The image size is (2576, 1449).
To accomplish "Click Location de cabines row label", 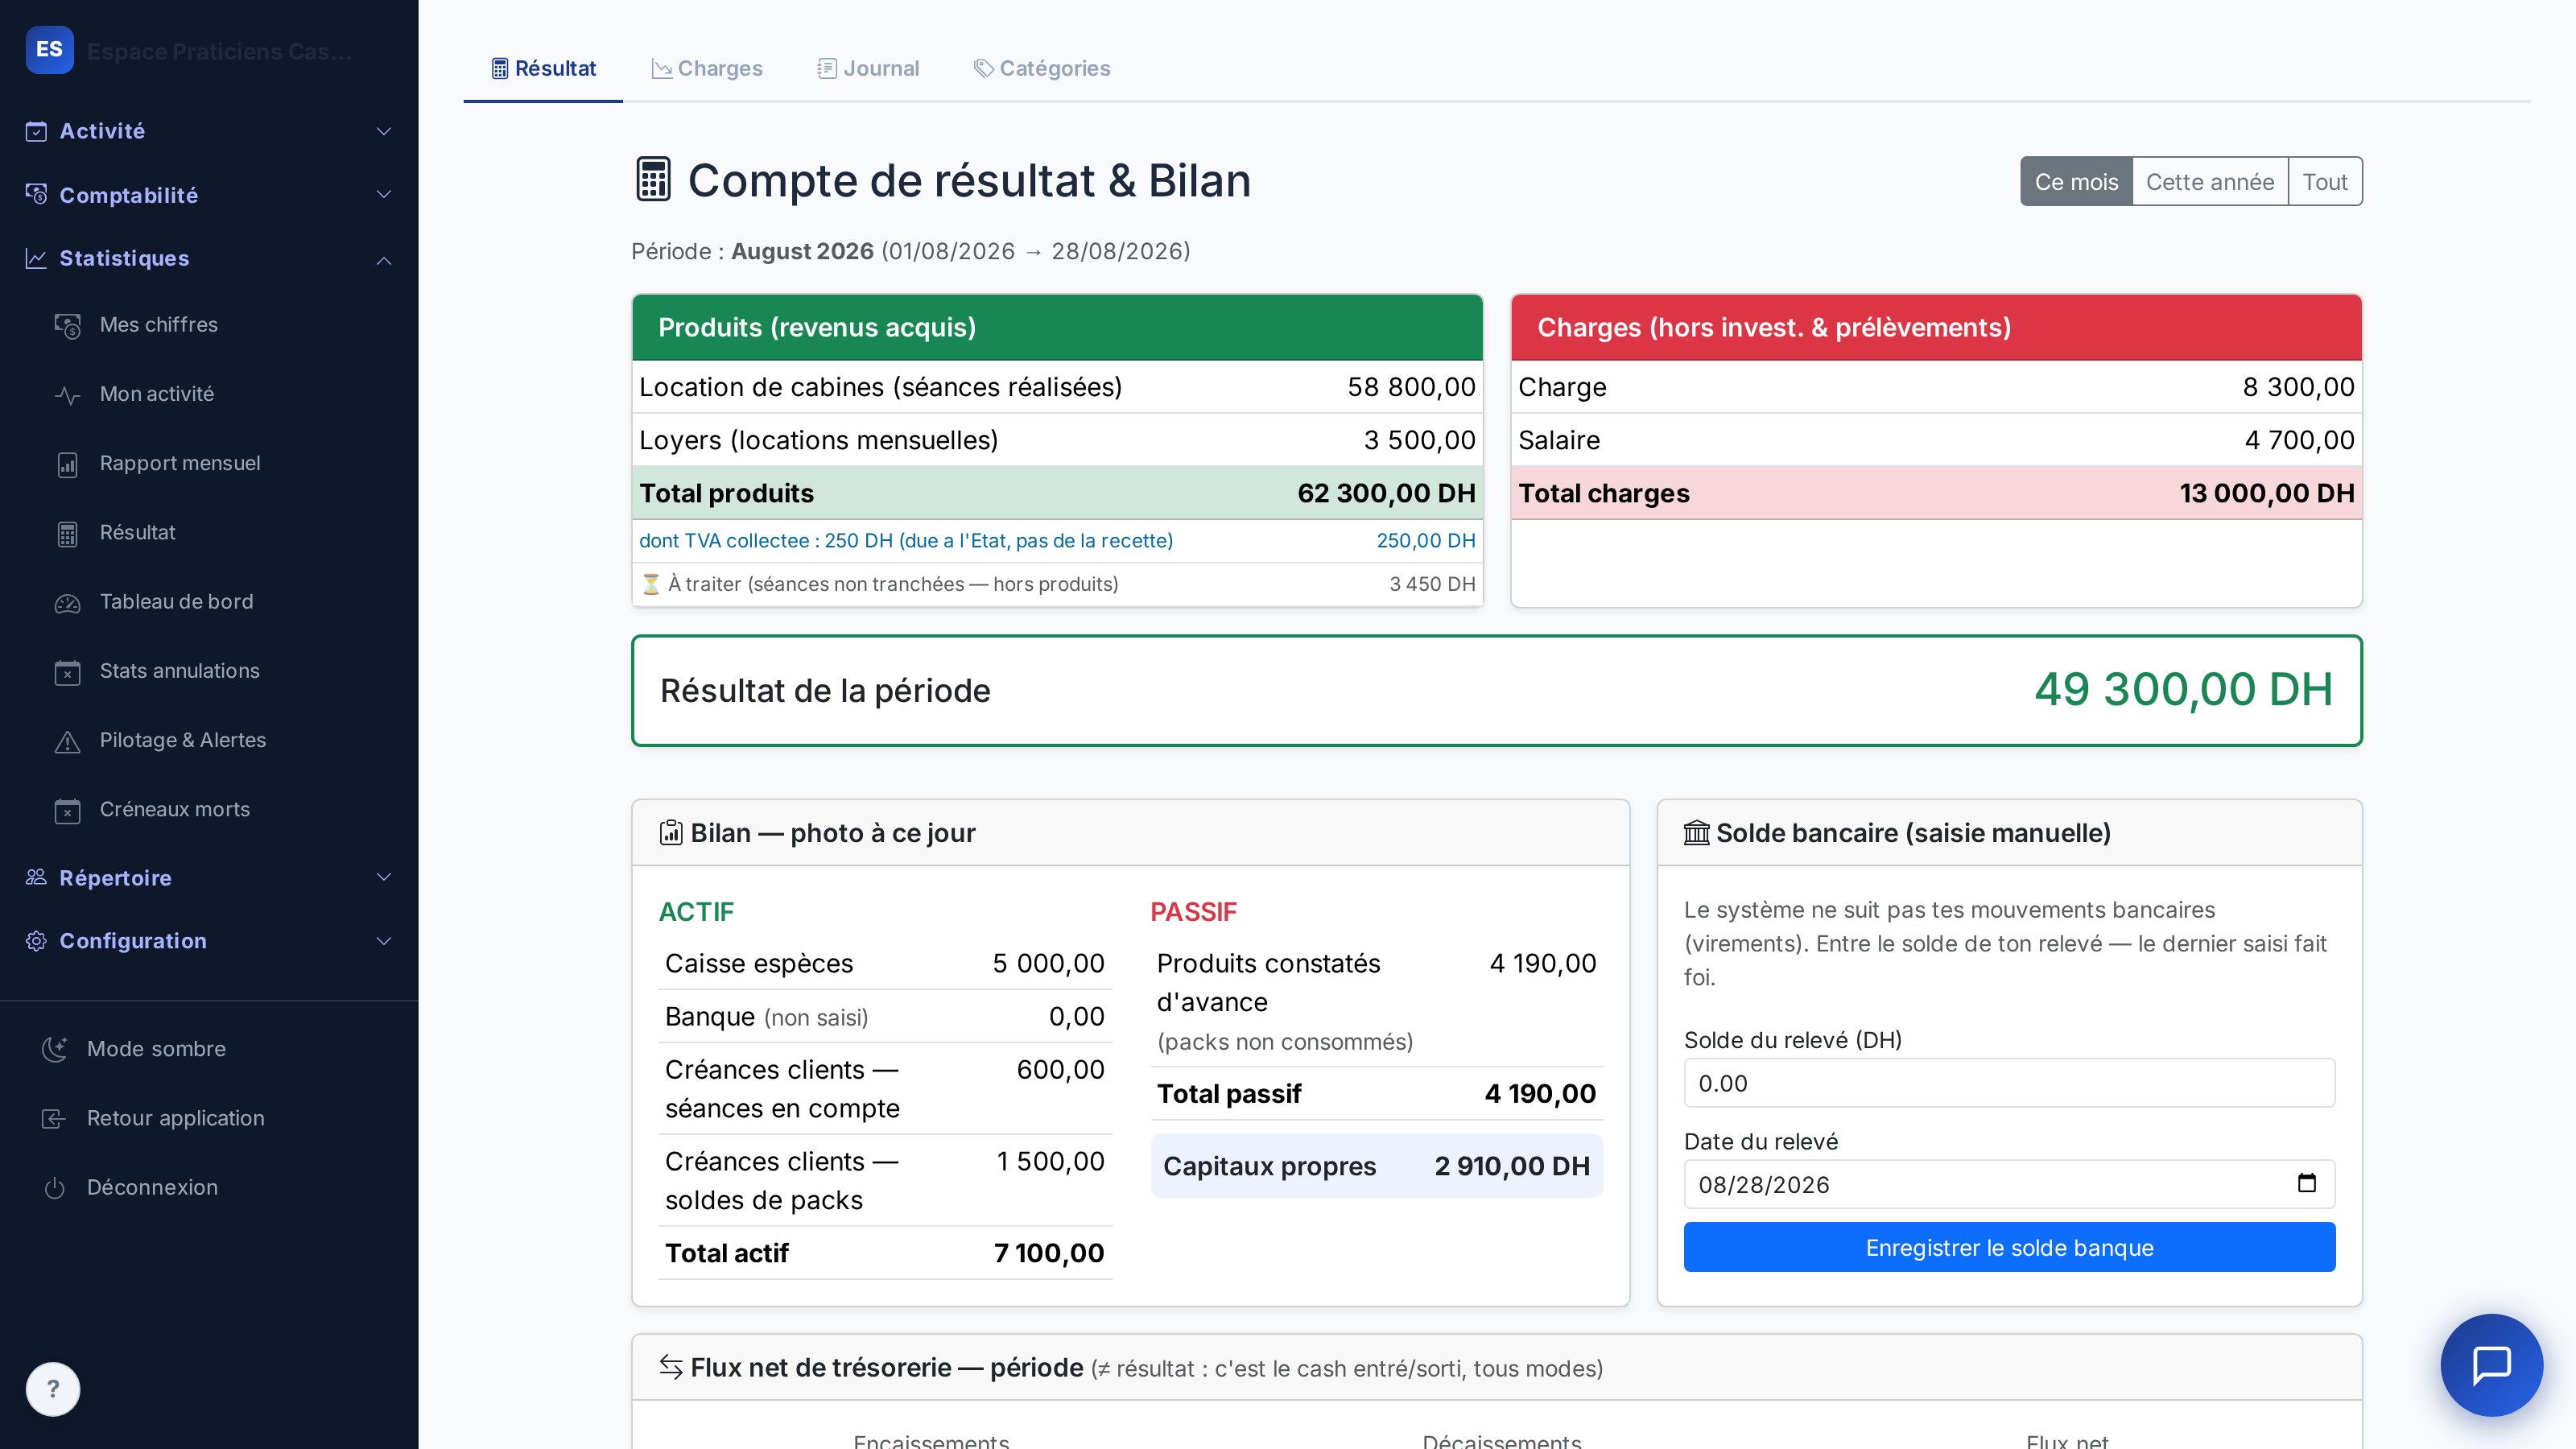I will pyautogui.click(x=880, y=387).
